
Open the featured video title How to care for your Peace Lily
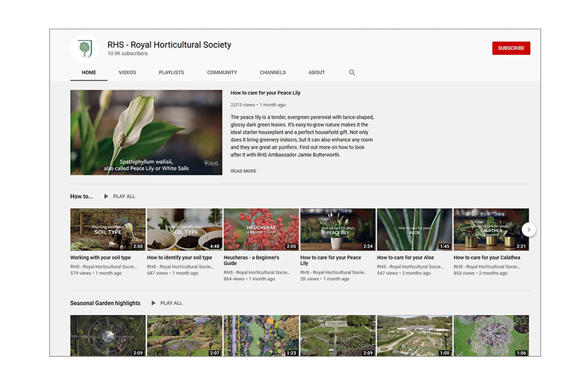tap(266, 93)
